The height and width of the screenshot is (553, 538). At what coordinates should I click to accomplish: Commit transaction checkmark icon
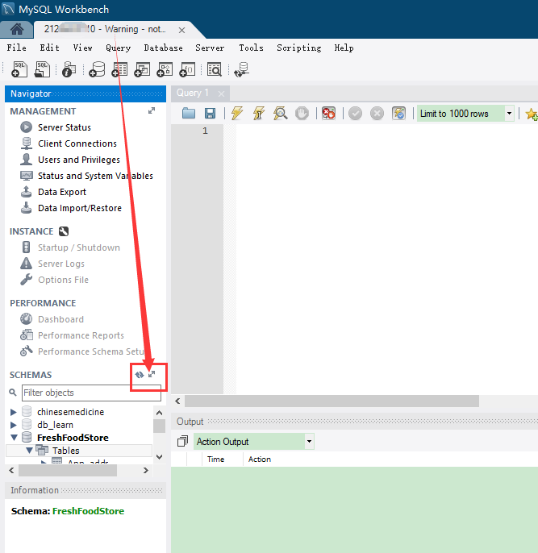[355, 114]
